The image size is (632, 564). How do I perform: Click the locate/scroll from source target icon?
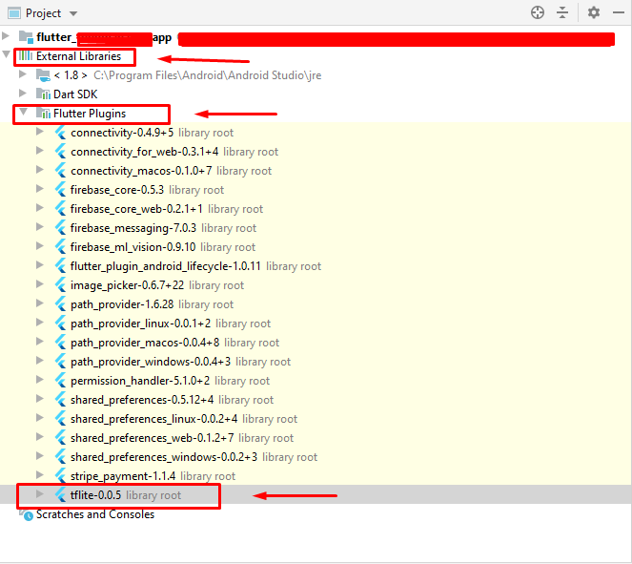point(538,12)
